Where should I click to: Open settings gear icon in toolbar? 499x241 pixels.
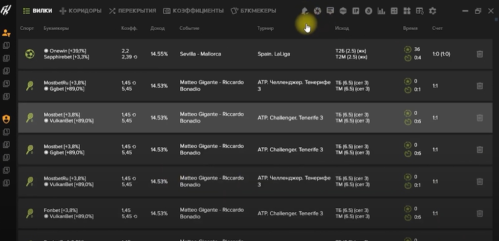[x=432, y=11]
